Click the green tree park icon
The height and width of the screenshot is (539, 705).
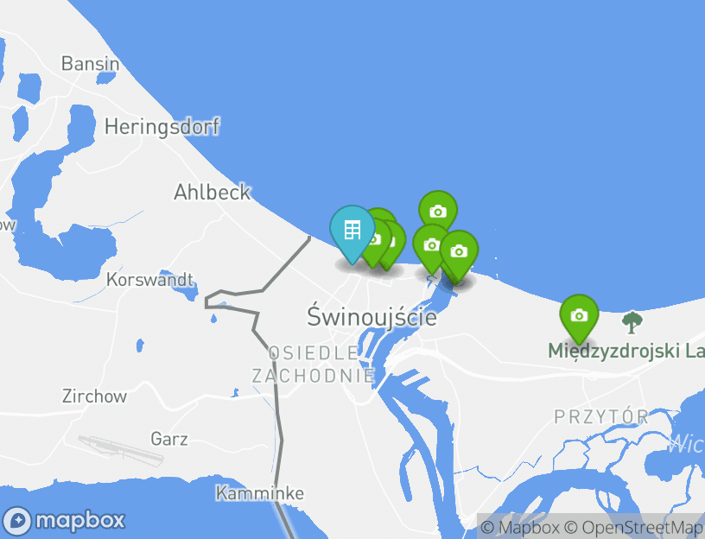[x=632, y=322]
